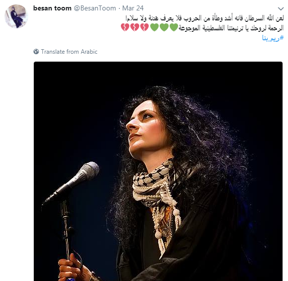Click the leftmost green heart emoji

click(x=154, y=27)
